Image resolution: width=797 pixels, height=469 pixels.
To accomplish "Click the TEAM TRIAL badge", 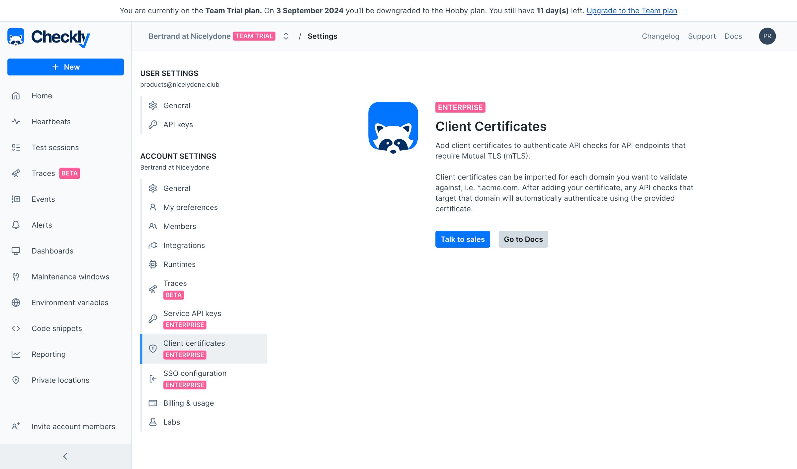I will point(254,36).
